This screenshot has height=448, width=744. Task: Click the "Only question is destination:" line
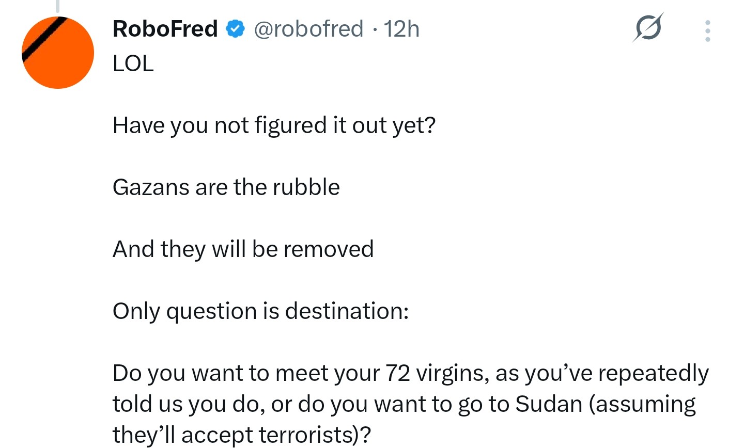pos(261,311)
